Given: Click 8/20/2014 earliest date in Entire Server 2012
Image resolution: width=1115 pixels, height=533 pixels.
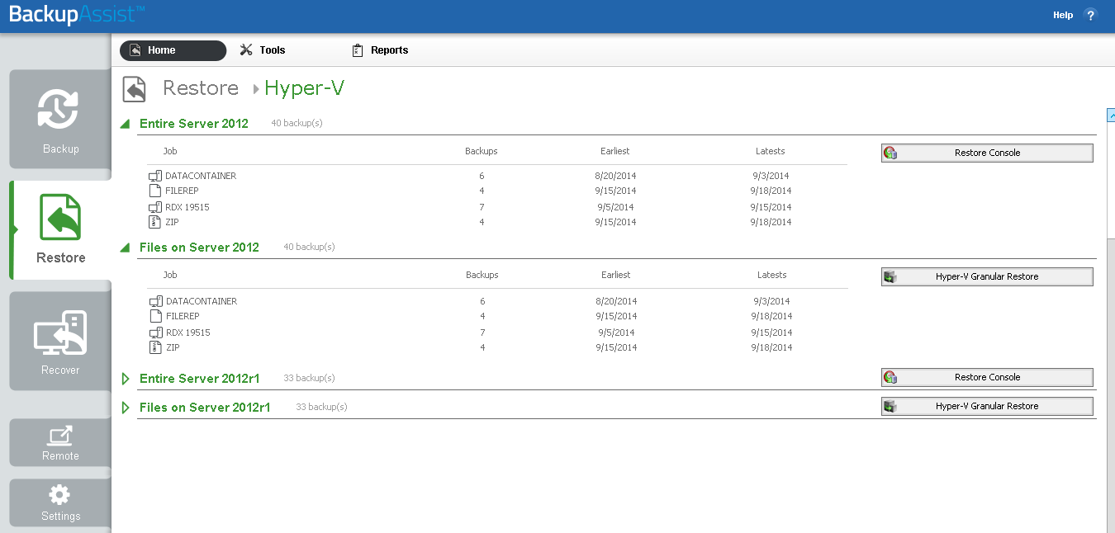Looking at the screenshot, I should click(x=615, y=176).
